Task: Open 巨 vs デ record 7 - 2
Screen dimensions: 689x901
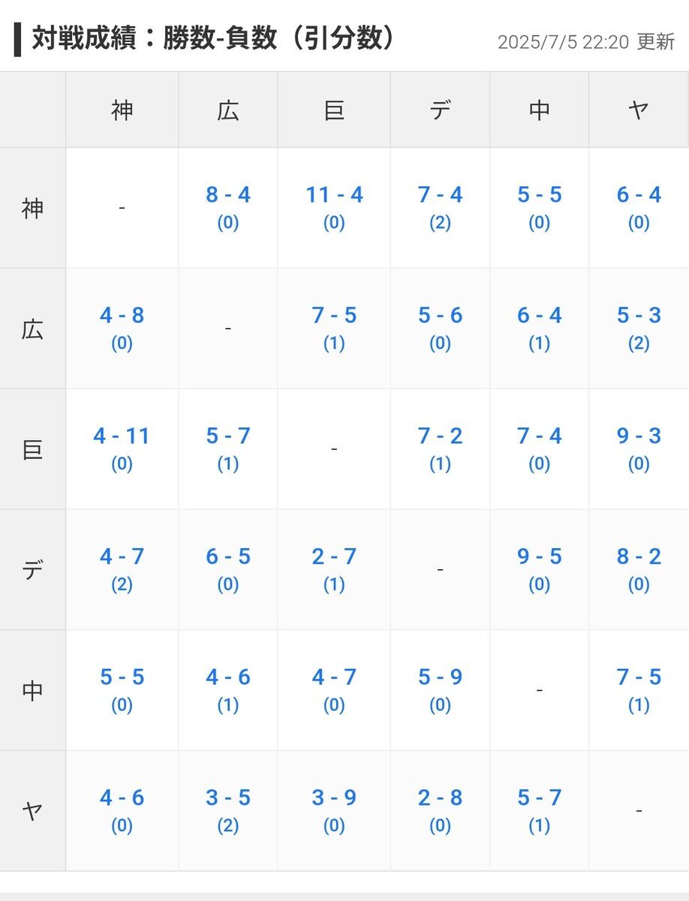Action: pos(441,436)
